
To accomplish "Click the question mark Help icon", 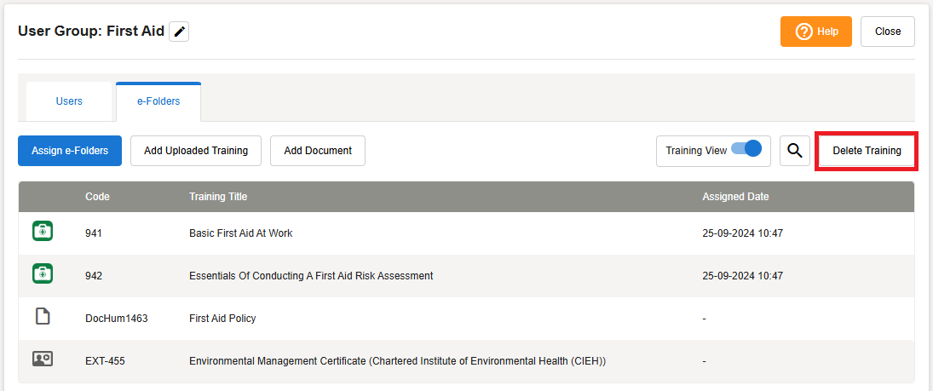I will 803,32.
